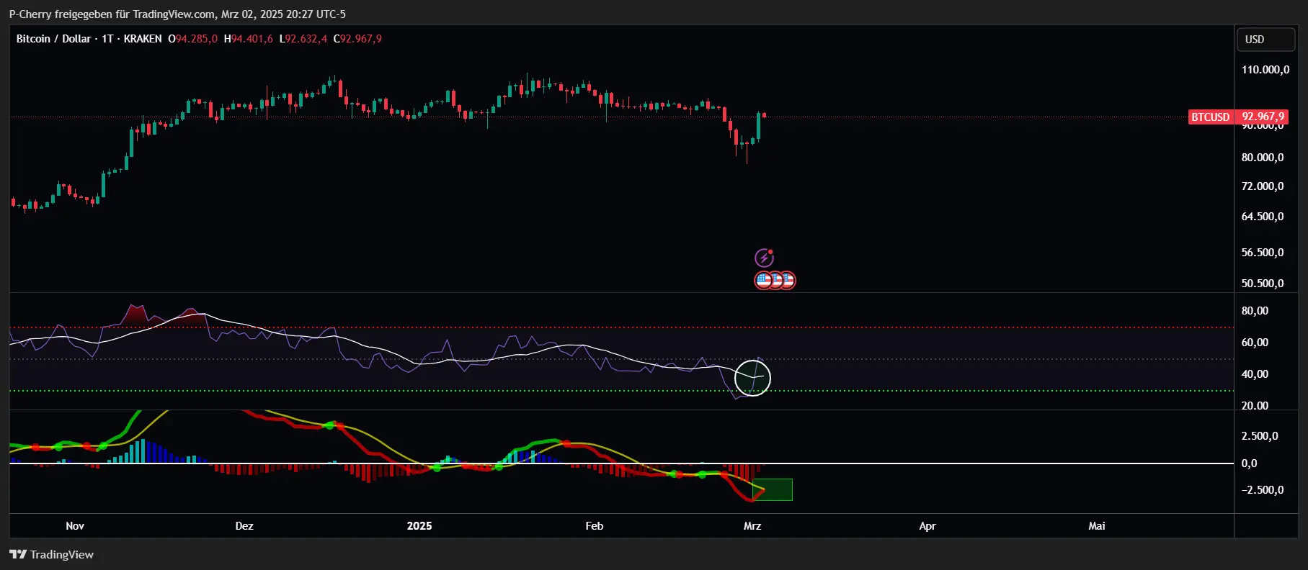
Task: Click the Apr label on time axis
Action: tap(927, 526)
